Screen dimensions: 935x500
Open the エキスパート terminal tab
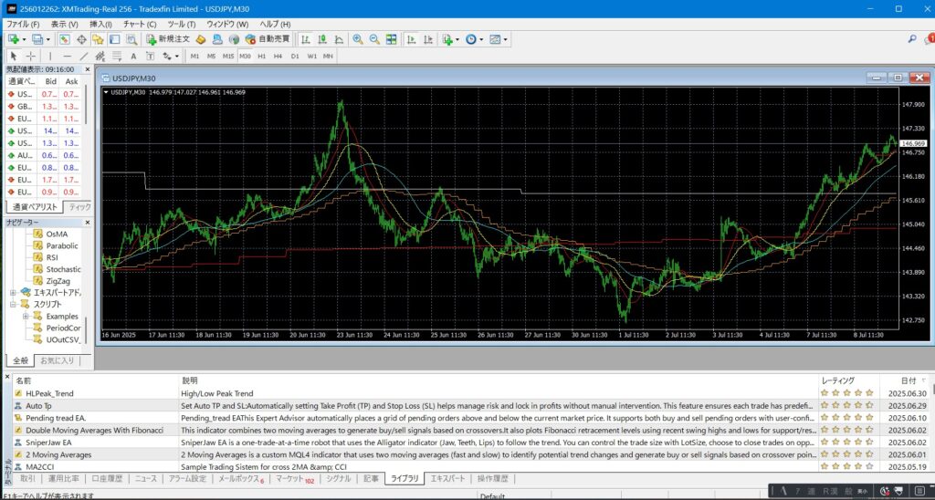point(447,478)
